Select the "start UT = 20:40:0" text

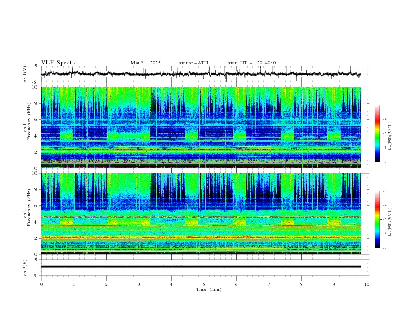(252, 63)
